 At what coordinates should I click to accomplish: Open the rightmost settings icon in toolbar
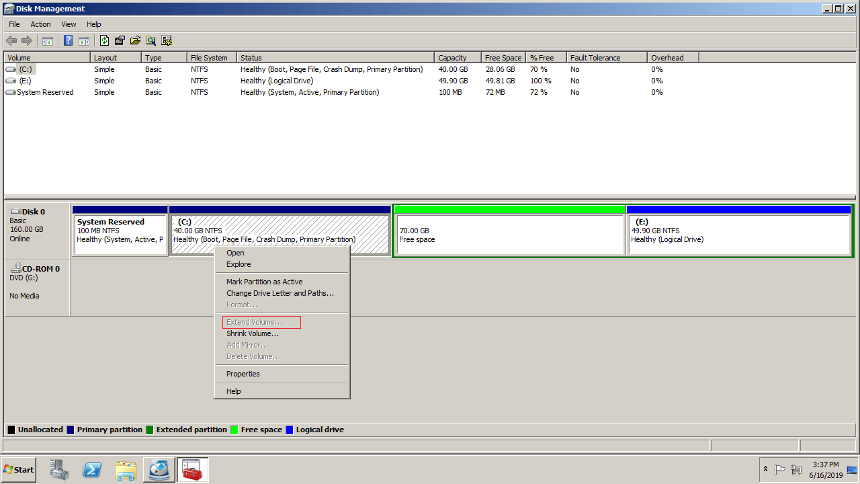(167, 40)
